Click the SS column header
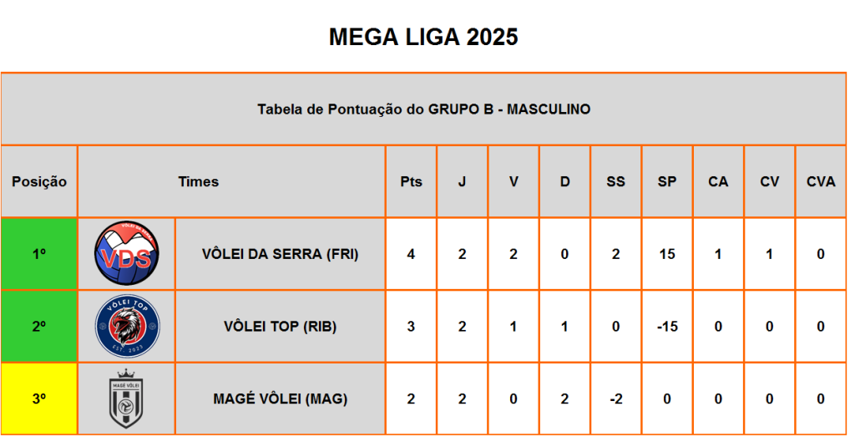This screenshot has width=855, height=442. click(616, 181)
